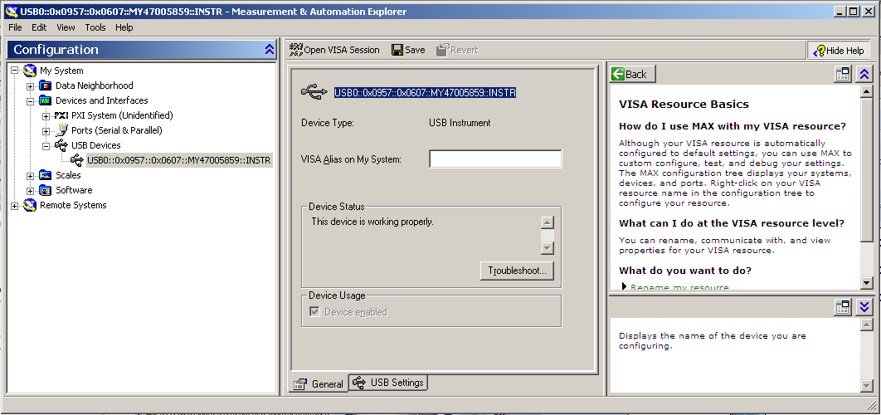The width and height of the screenshot is (881, 415).
Task: Click the layout icon in lower help pane
Action: click(x=842, y=307)
